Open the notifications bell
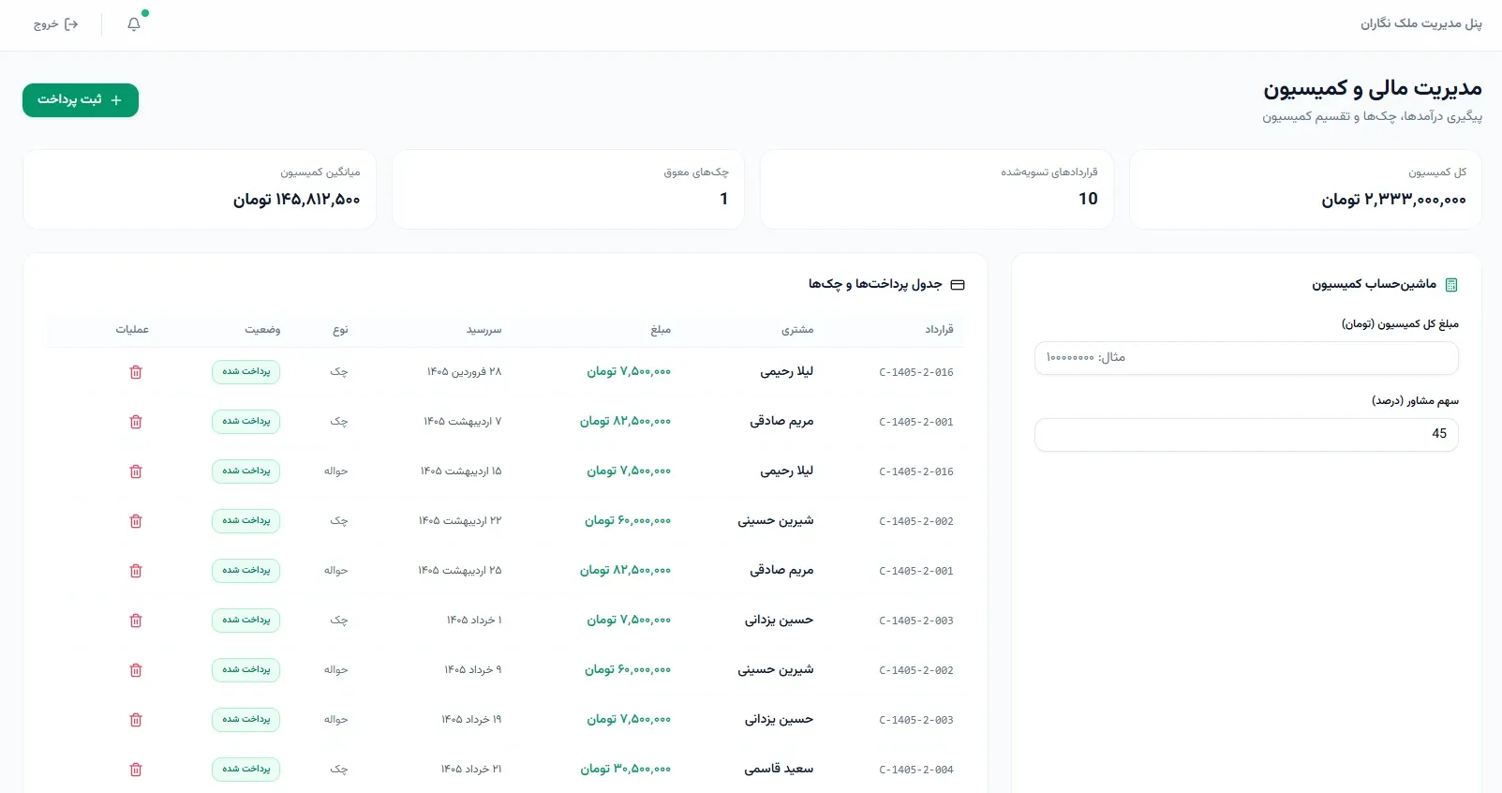 (134, 24)
